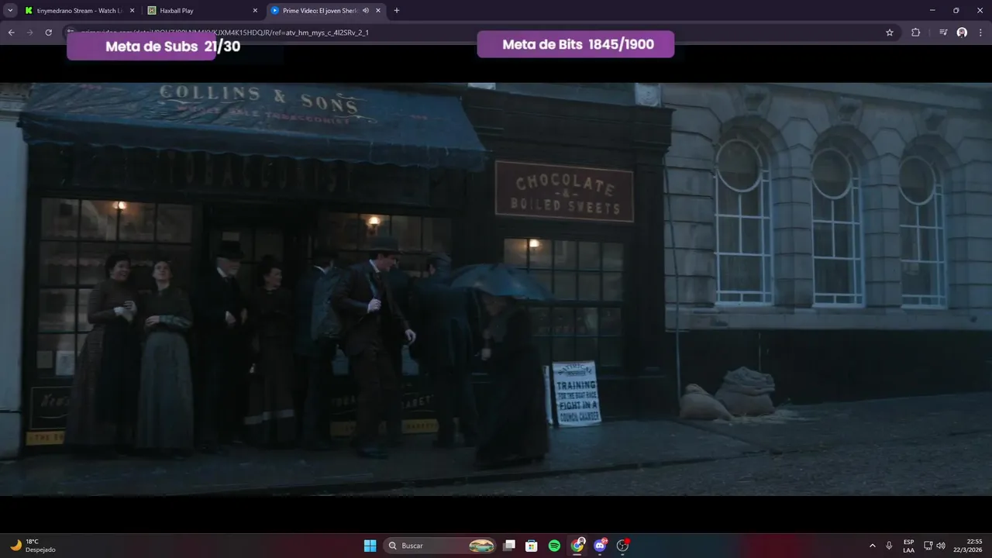Open a new browser tab

397,11
